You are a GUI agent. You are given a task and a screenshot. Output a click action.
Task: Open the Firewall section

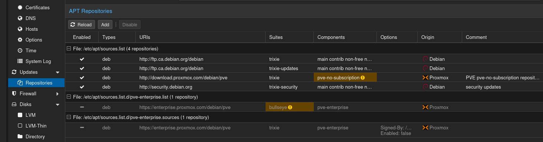28,93
